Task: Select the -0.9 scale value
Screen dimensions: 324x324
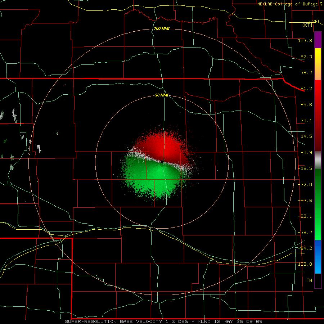Action: pyautogui.click(x=306, y=153)
